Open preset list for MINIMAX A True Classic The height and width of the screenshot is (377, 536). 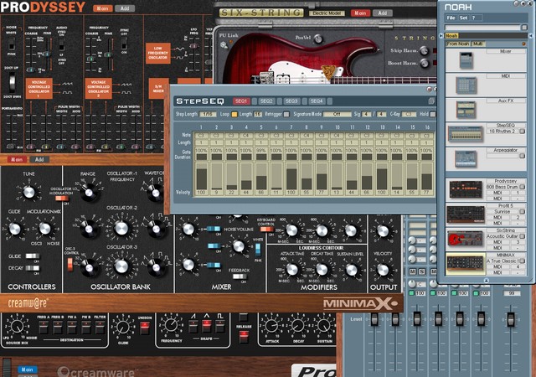[523, 261]
